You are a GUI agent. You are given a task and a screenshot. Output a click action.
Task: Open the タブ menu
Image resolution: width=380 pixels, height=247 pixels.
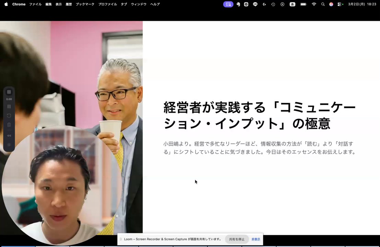[x=124, y=4]
